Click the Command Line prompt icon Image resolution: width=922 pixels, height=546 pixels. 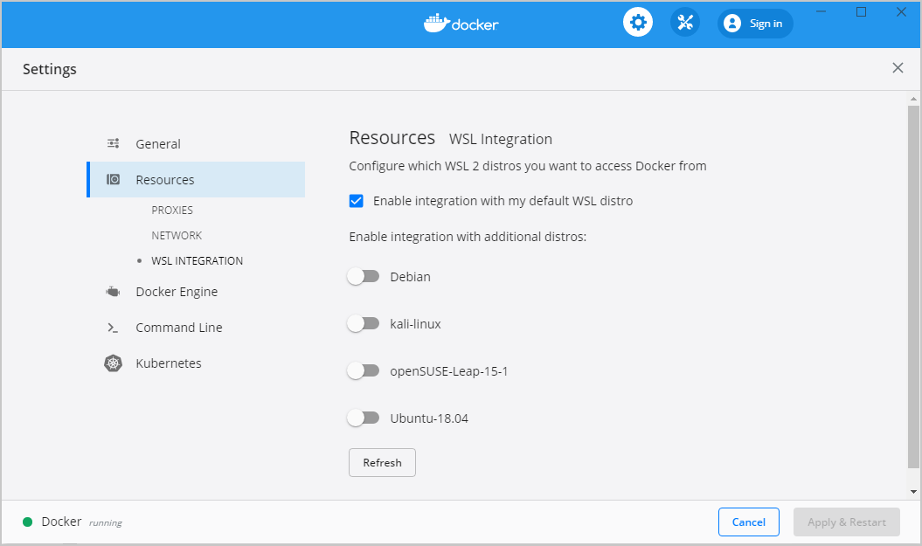click(113, 327)
